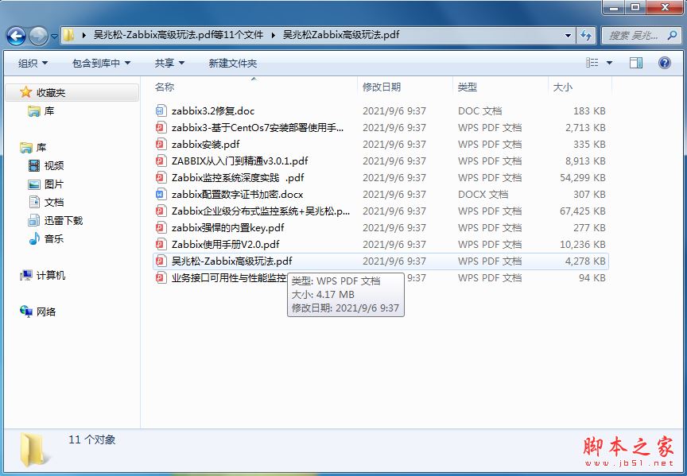Screen dimensions: 687x476
Task: Click the 网络 icon in navigation pane
Action: [x=26, y=312]
